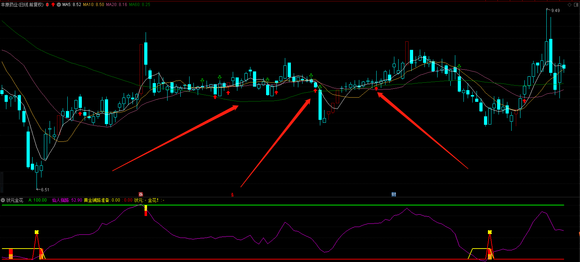Select the MA5: 8.52 label

coord(72,5)
